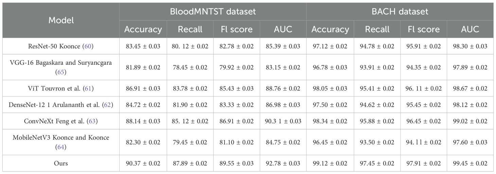Click cell 90.37 ± 0.02 in Ours row

point(143,163)
